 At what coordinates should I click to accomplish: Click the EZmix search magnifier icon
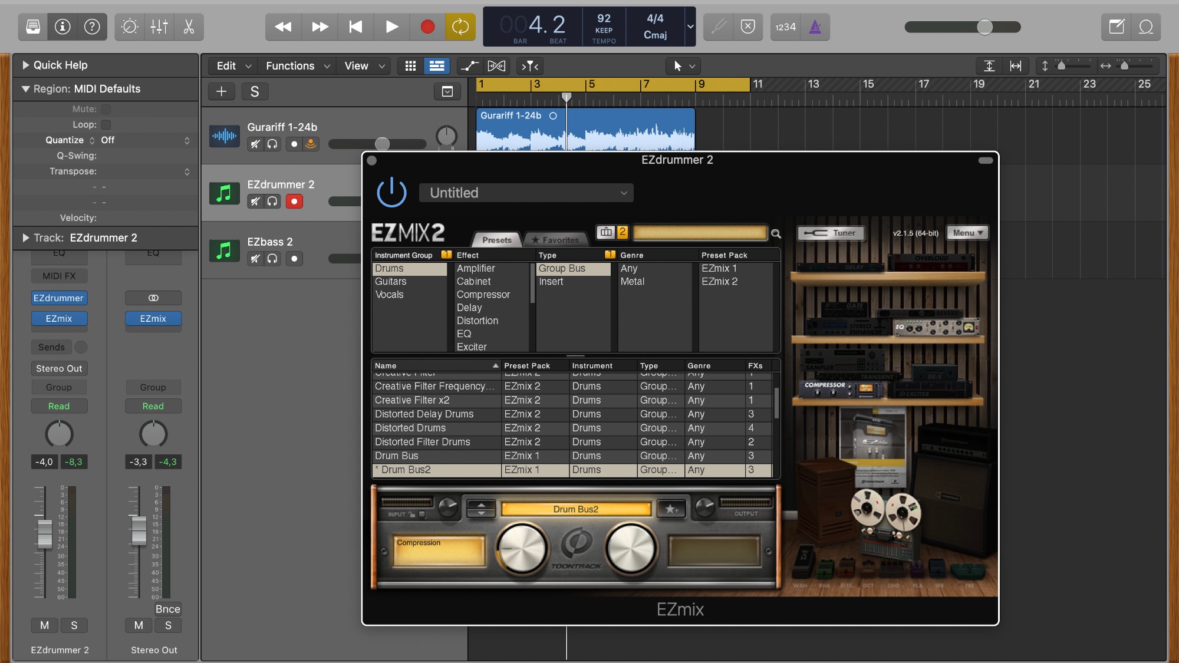pyautogui.click(x=776, y=234)
